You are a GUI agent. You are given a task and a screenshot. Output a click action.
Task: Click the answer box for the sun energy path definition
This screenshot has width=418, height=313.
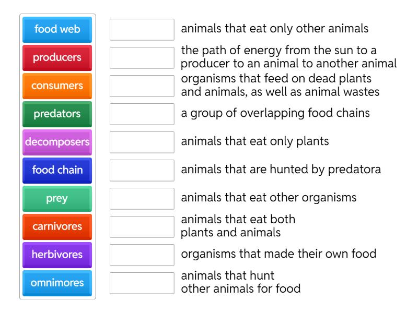pos(141,58)
